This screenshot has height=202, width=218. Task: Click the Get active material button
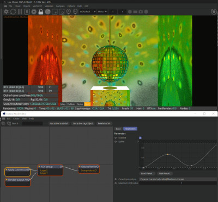[x=59, y=123]
